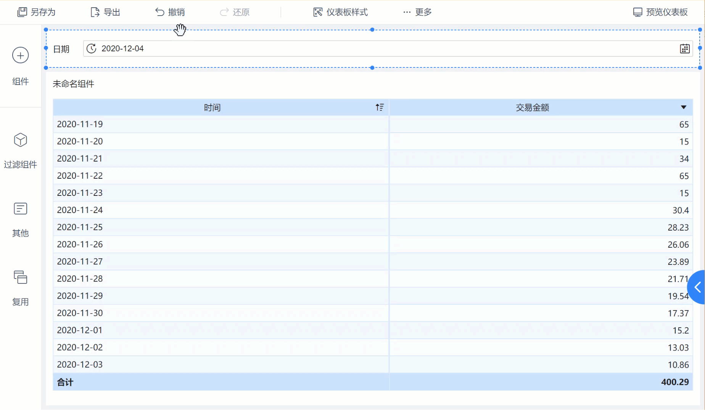Preview the dashboard via 预览仪表板
Image resolution: width=705 pixels, height=410 pixels.
coord(660,12)
